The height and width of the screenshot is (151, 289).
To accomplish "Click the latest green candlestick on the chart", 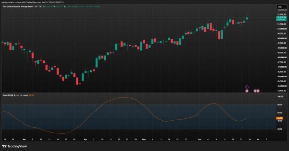I will [247, 18].
